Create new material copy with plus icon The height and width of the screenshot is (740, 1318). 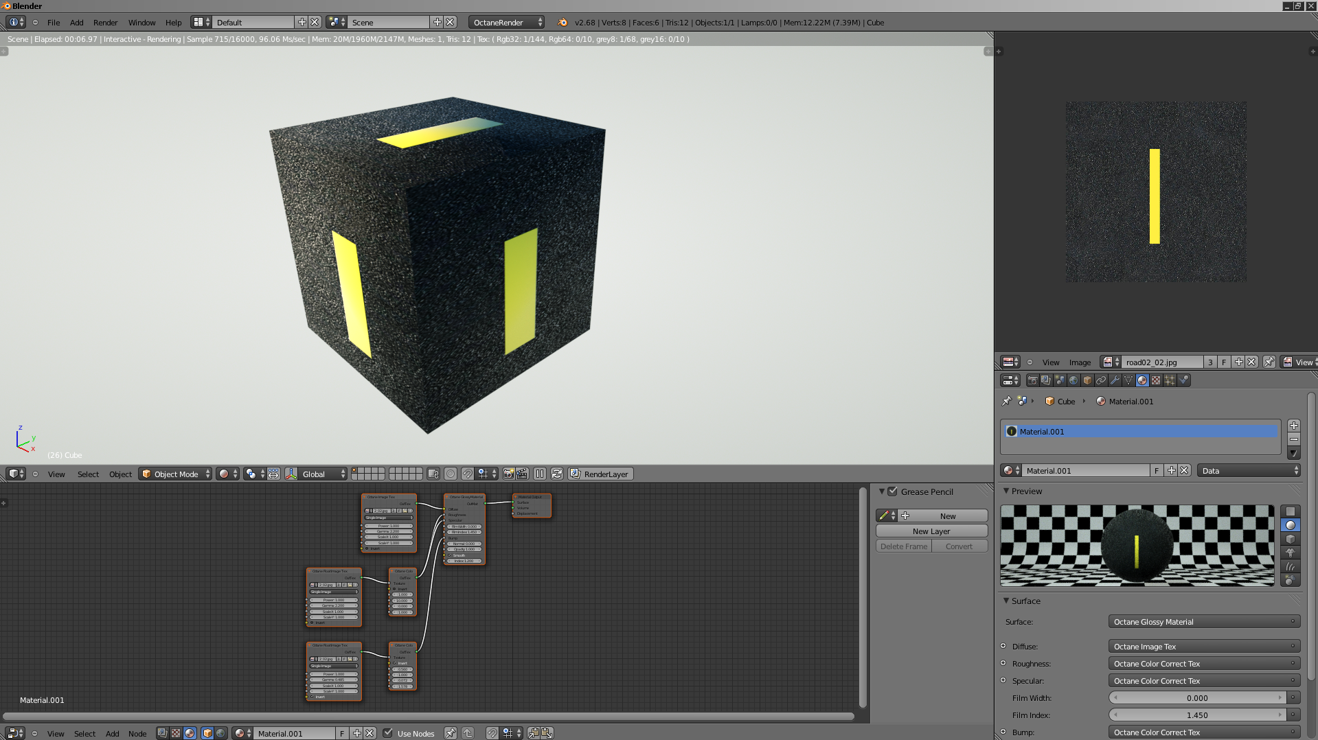point(1171,470)
